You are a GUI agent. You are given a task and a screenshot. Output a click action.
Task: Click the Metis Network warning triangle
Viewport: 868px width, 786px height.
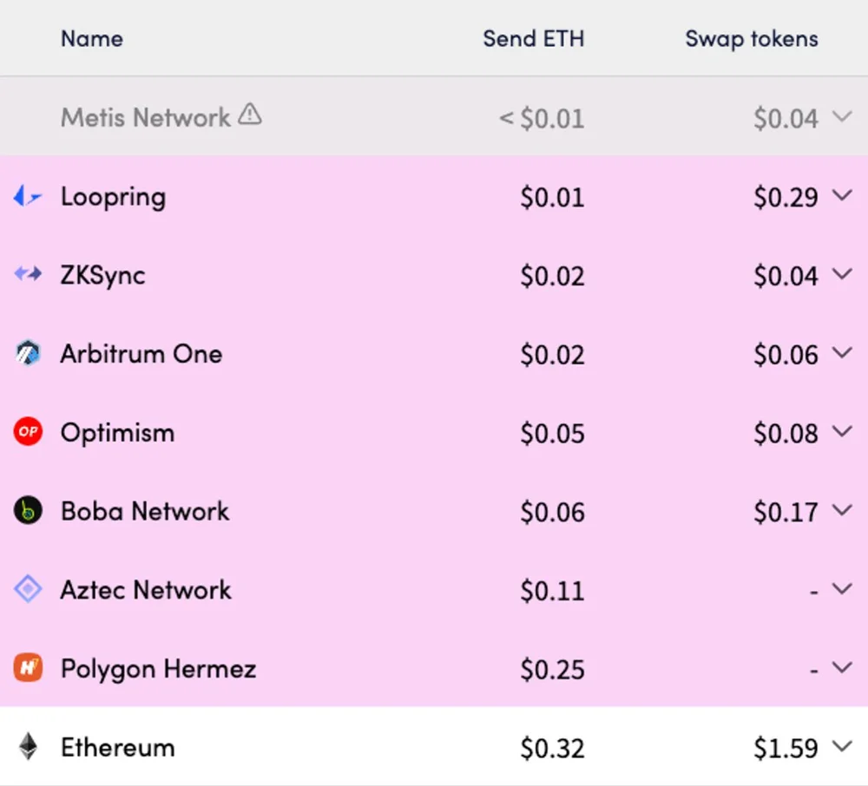coord(250,115)
